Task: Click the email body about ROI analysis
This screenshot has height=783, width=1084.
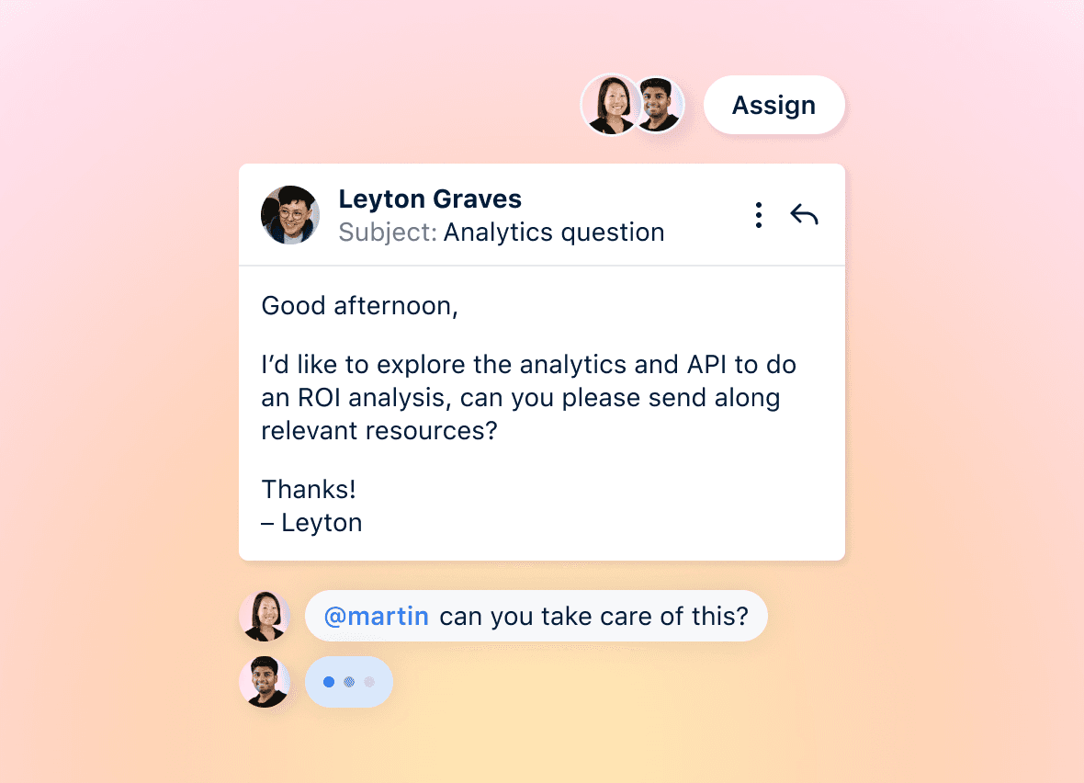Action: click(528, 398)
